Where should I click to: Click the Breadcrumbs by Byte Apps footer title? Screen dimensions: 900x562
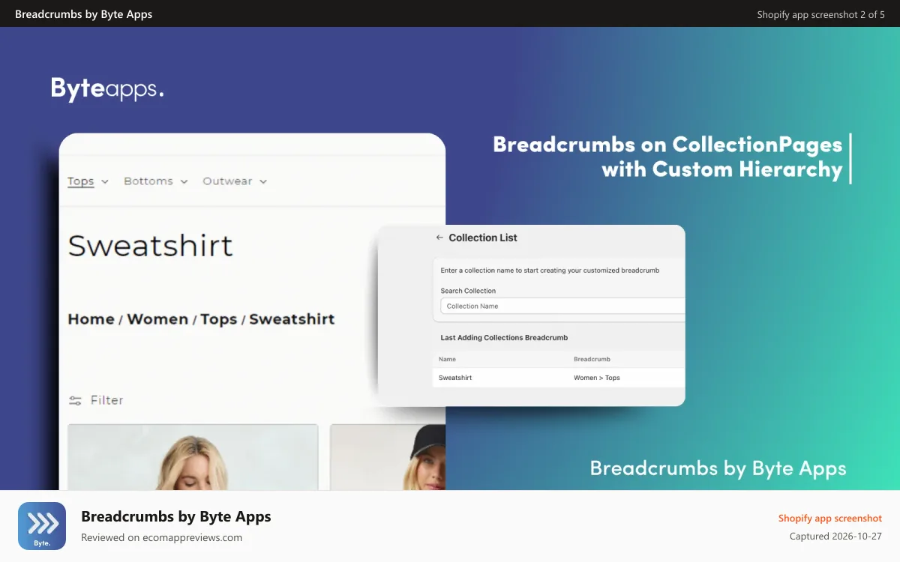pos(176,516)
